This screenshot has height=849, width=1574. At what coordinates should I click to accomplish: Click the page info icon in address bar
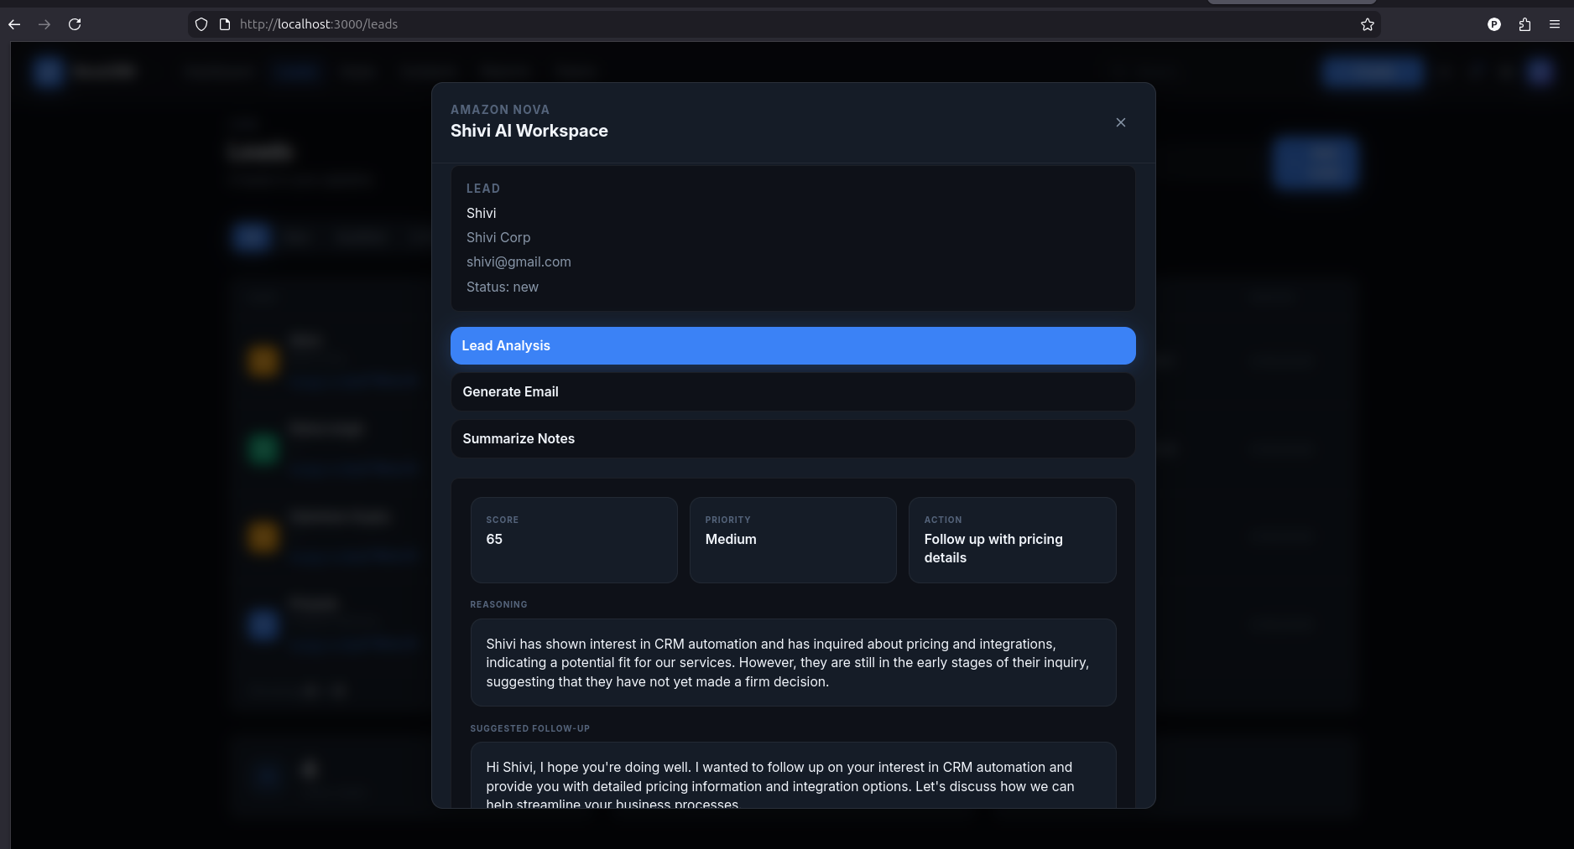pyautogui.click(x=225, y=24)
